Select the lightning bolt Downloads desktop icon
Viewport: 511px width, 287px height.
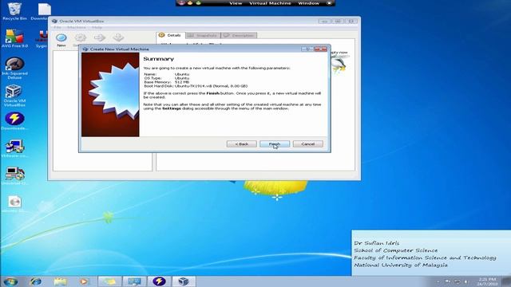(14, 120)
